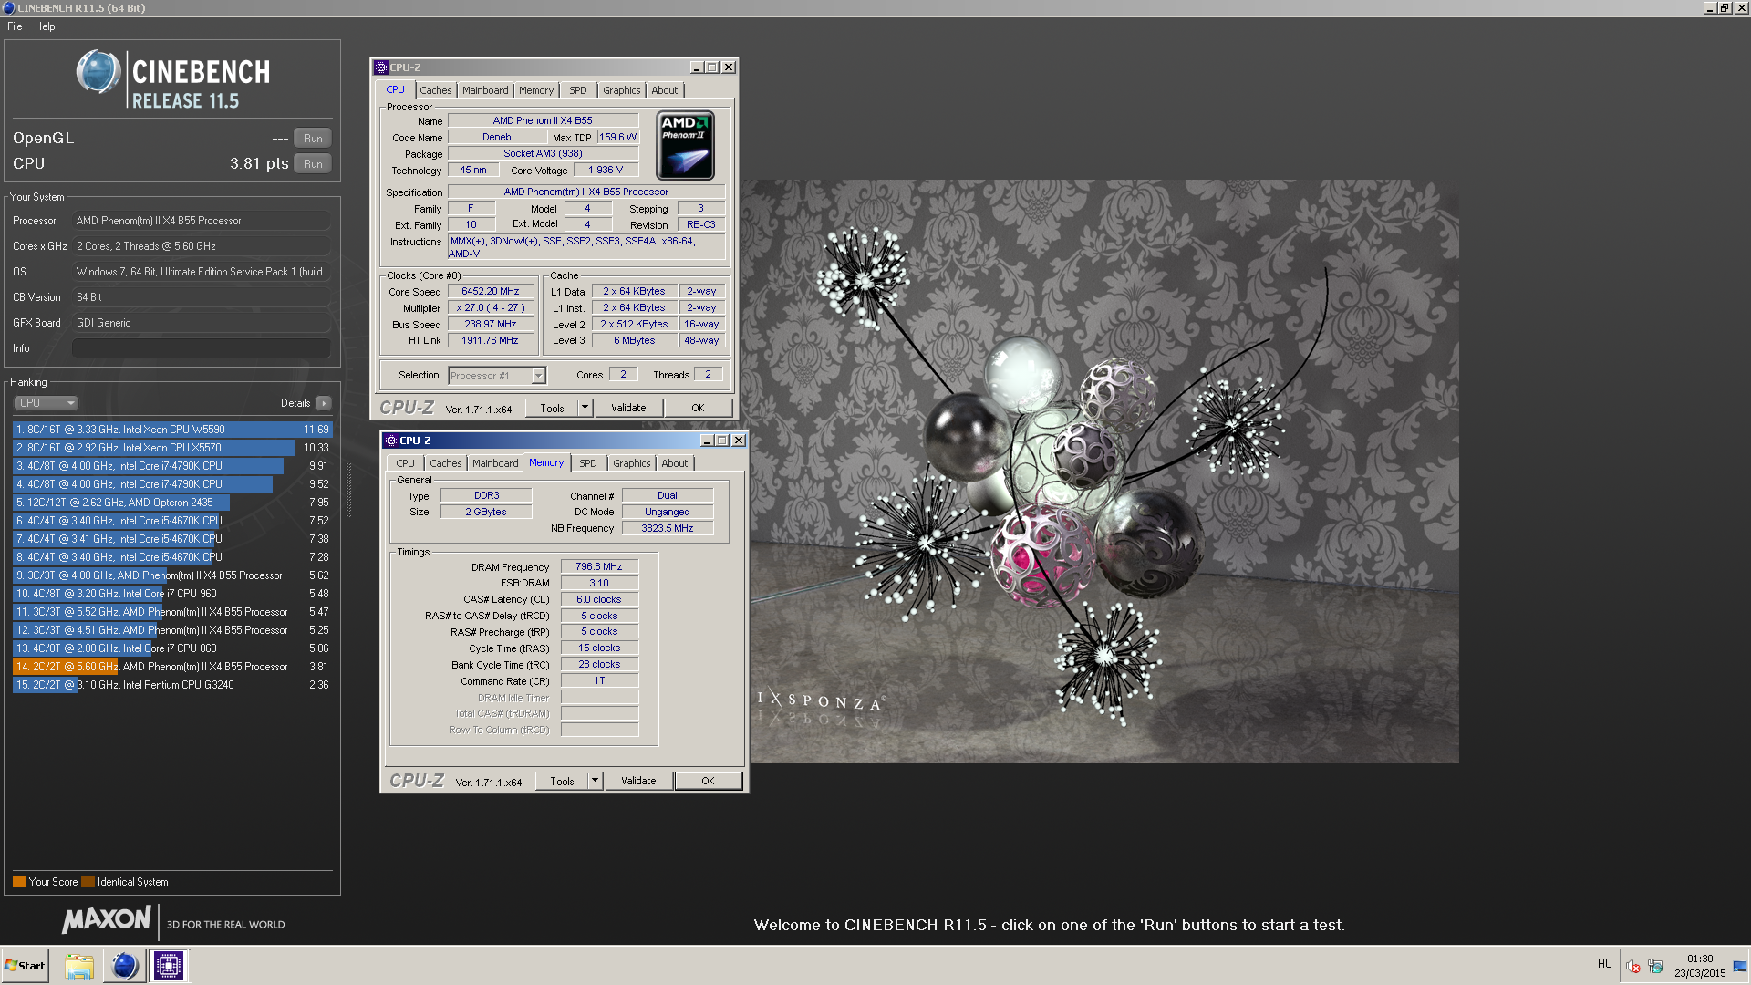Select ranking row Intel Pentium CPU G3240
The image size is (1751, 985).
click(x=172, y=685)
